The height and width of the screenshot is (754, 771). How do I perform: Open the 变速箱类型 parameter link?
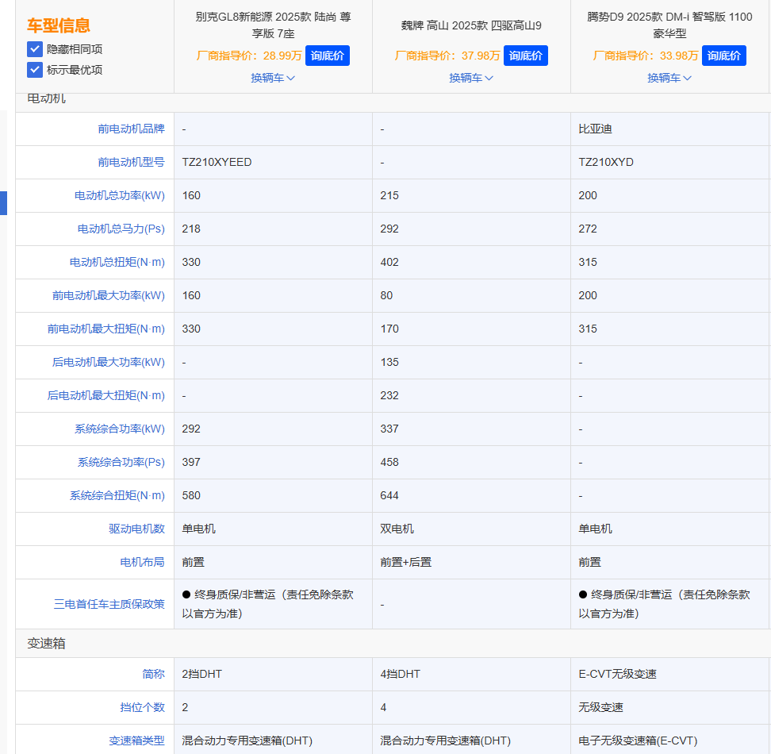[136, 741]
